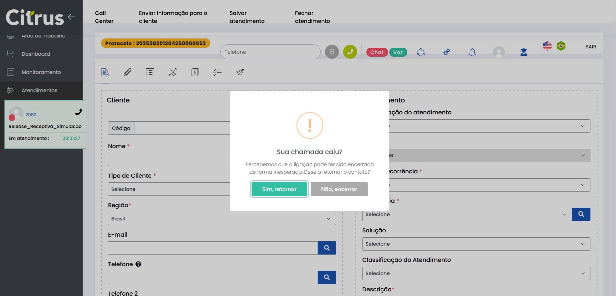Click the network nodes tab icon
Image resolution: width=616 pixels, height=296 pixels.
tap(172, 72)
